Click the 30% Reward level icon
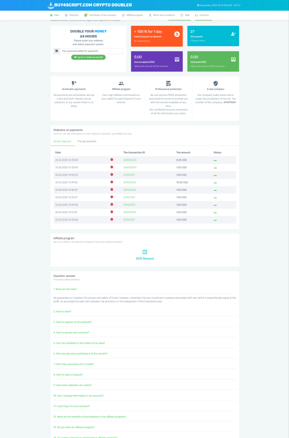Image resolution: width=289 pixels, height=438 pixels. 145,252
